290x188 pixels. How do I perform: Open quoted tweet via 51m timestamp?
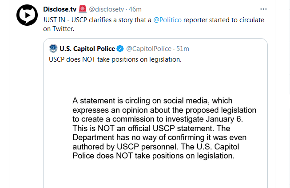pos(183,49)
